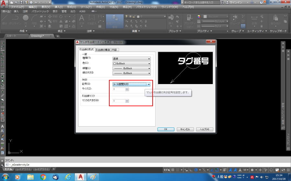Open the ファイル(F) menu

(x=17, y=7)
